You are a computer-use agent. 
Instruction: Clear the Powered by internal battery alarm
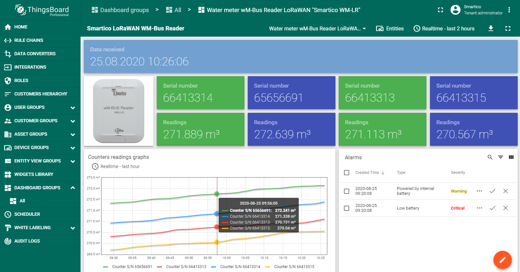506,191
